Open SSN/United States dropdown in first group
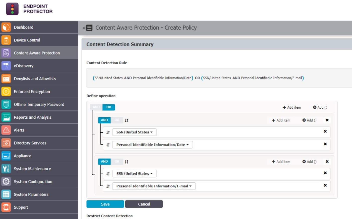Image resolution: width=352 pixels, height=219 pixels. (x=134, y=132)
